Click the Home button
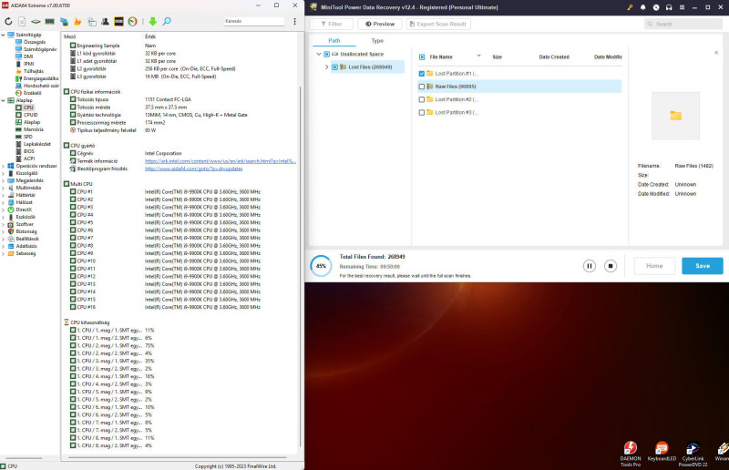The height and width of the screenshot is (470, 729). pyautogui.click(x=654, y=266)
